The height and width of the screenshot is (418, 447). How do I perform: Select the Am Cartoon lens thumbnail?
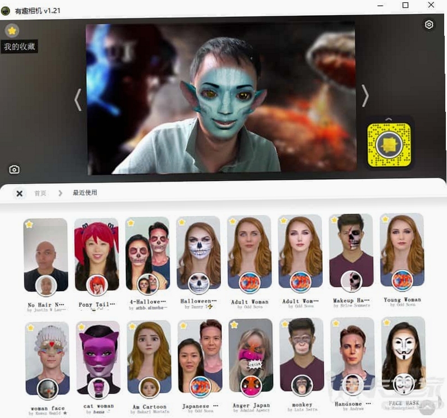[x=149, y=357]
